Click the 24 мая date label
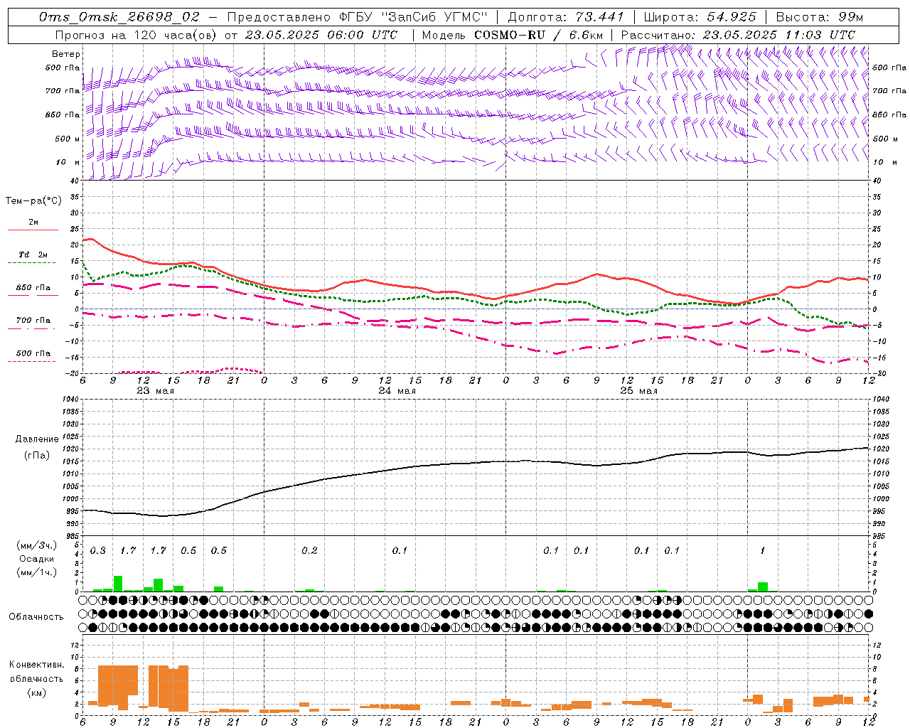This screenshot has width=910, height=728. [397, 391]
